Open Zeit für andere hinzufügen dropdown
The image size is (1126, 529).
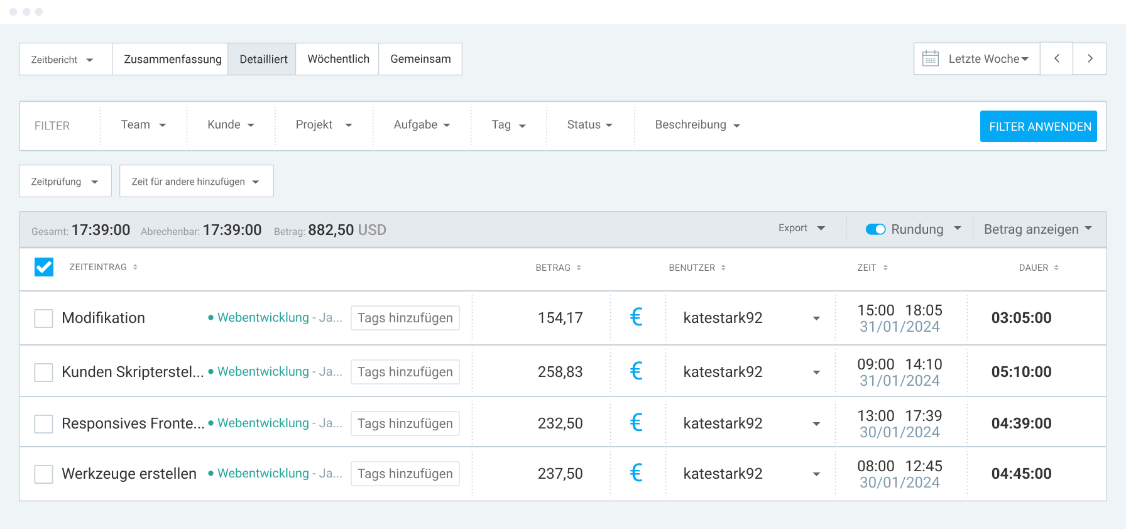[197, 181]
